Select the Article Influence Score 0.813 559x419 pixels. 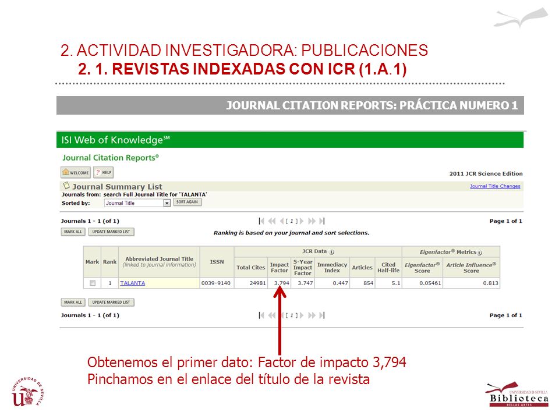pos(491,283)
